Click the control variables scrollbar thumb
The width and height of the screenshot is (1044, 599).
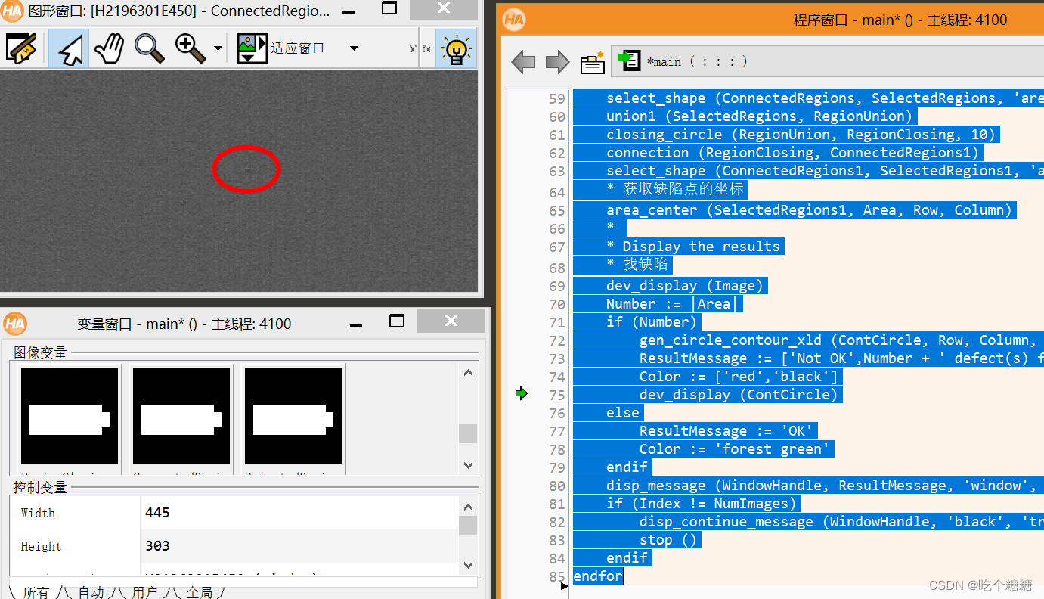click(x=468, y=525)
